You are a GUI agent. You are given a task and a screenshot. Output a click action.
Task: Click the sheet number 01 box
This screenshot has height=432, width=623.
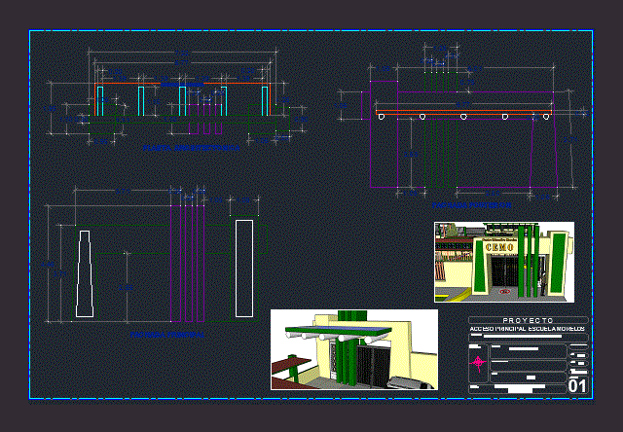(x=577, y=386)
